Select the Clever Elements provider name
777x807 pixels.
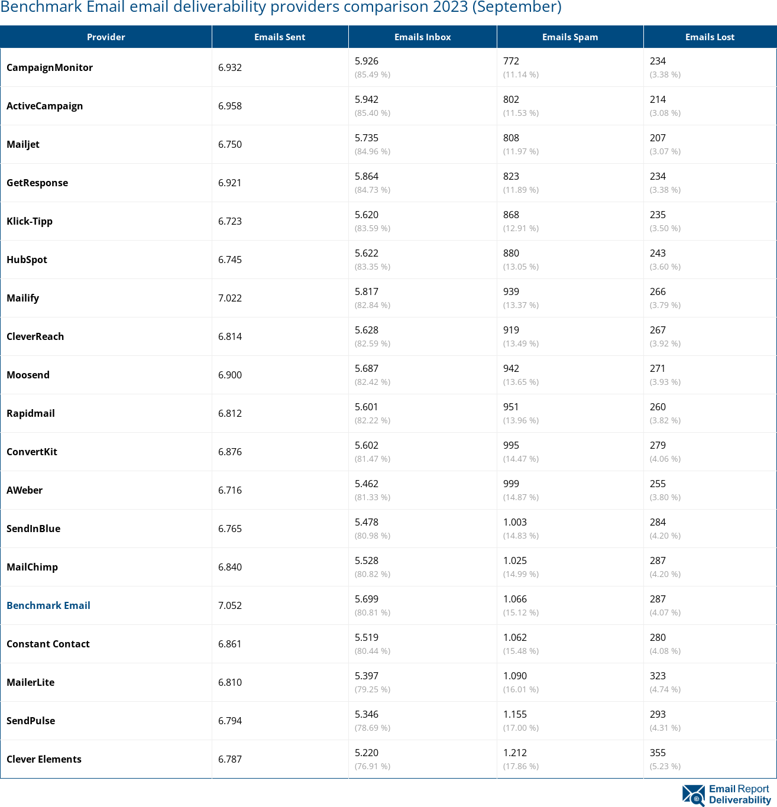coord(44,759)
